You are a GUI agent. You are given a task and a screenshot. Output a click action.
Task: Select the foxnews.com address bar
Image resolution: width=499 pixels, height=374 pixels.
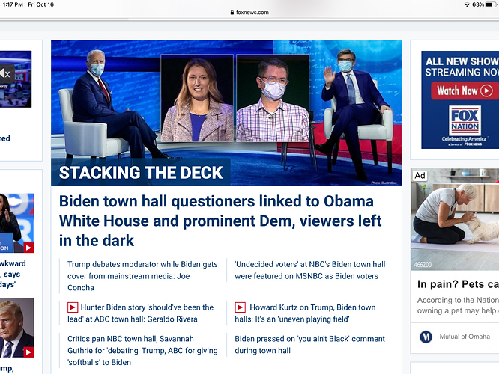point(250,13)
